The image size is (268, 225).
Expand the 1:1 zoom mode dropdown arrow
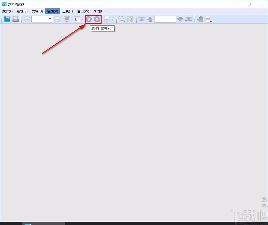coord(83,19)
